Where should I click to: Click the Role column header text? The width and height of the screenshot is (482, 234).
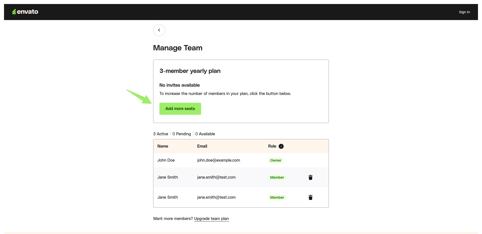pos(272,146)
